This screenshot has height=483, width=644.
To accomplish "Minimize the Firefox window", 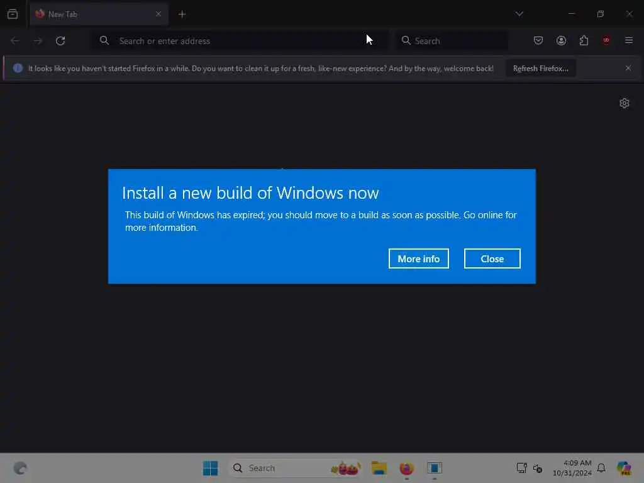I will click(571, 14).
